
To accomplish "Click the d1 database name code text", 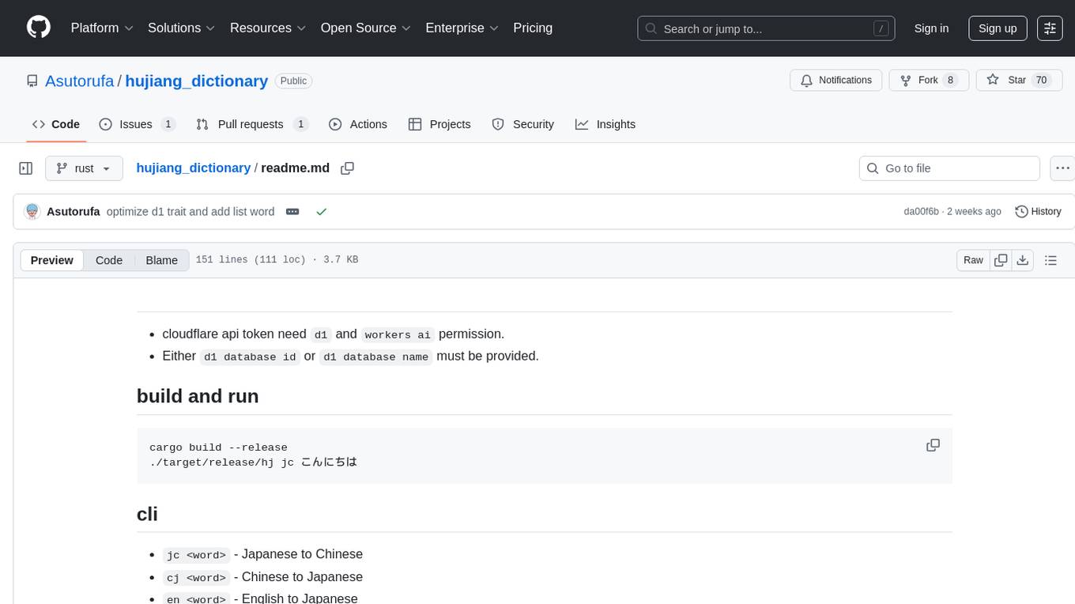I will pyautogui.click(x=376, y=357).
